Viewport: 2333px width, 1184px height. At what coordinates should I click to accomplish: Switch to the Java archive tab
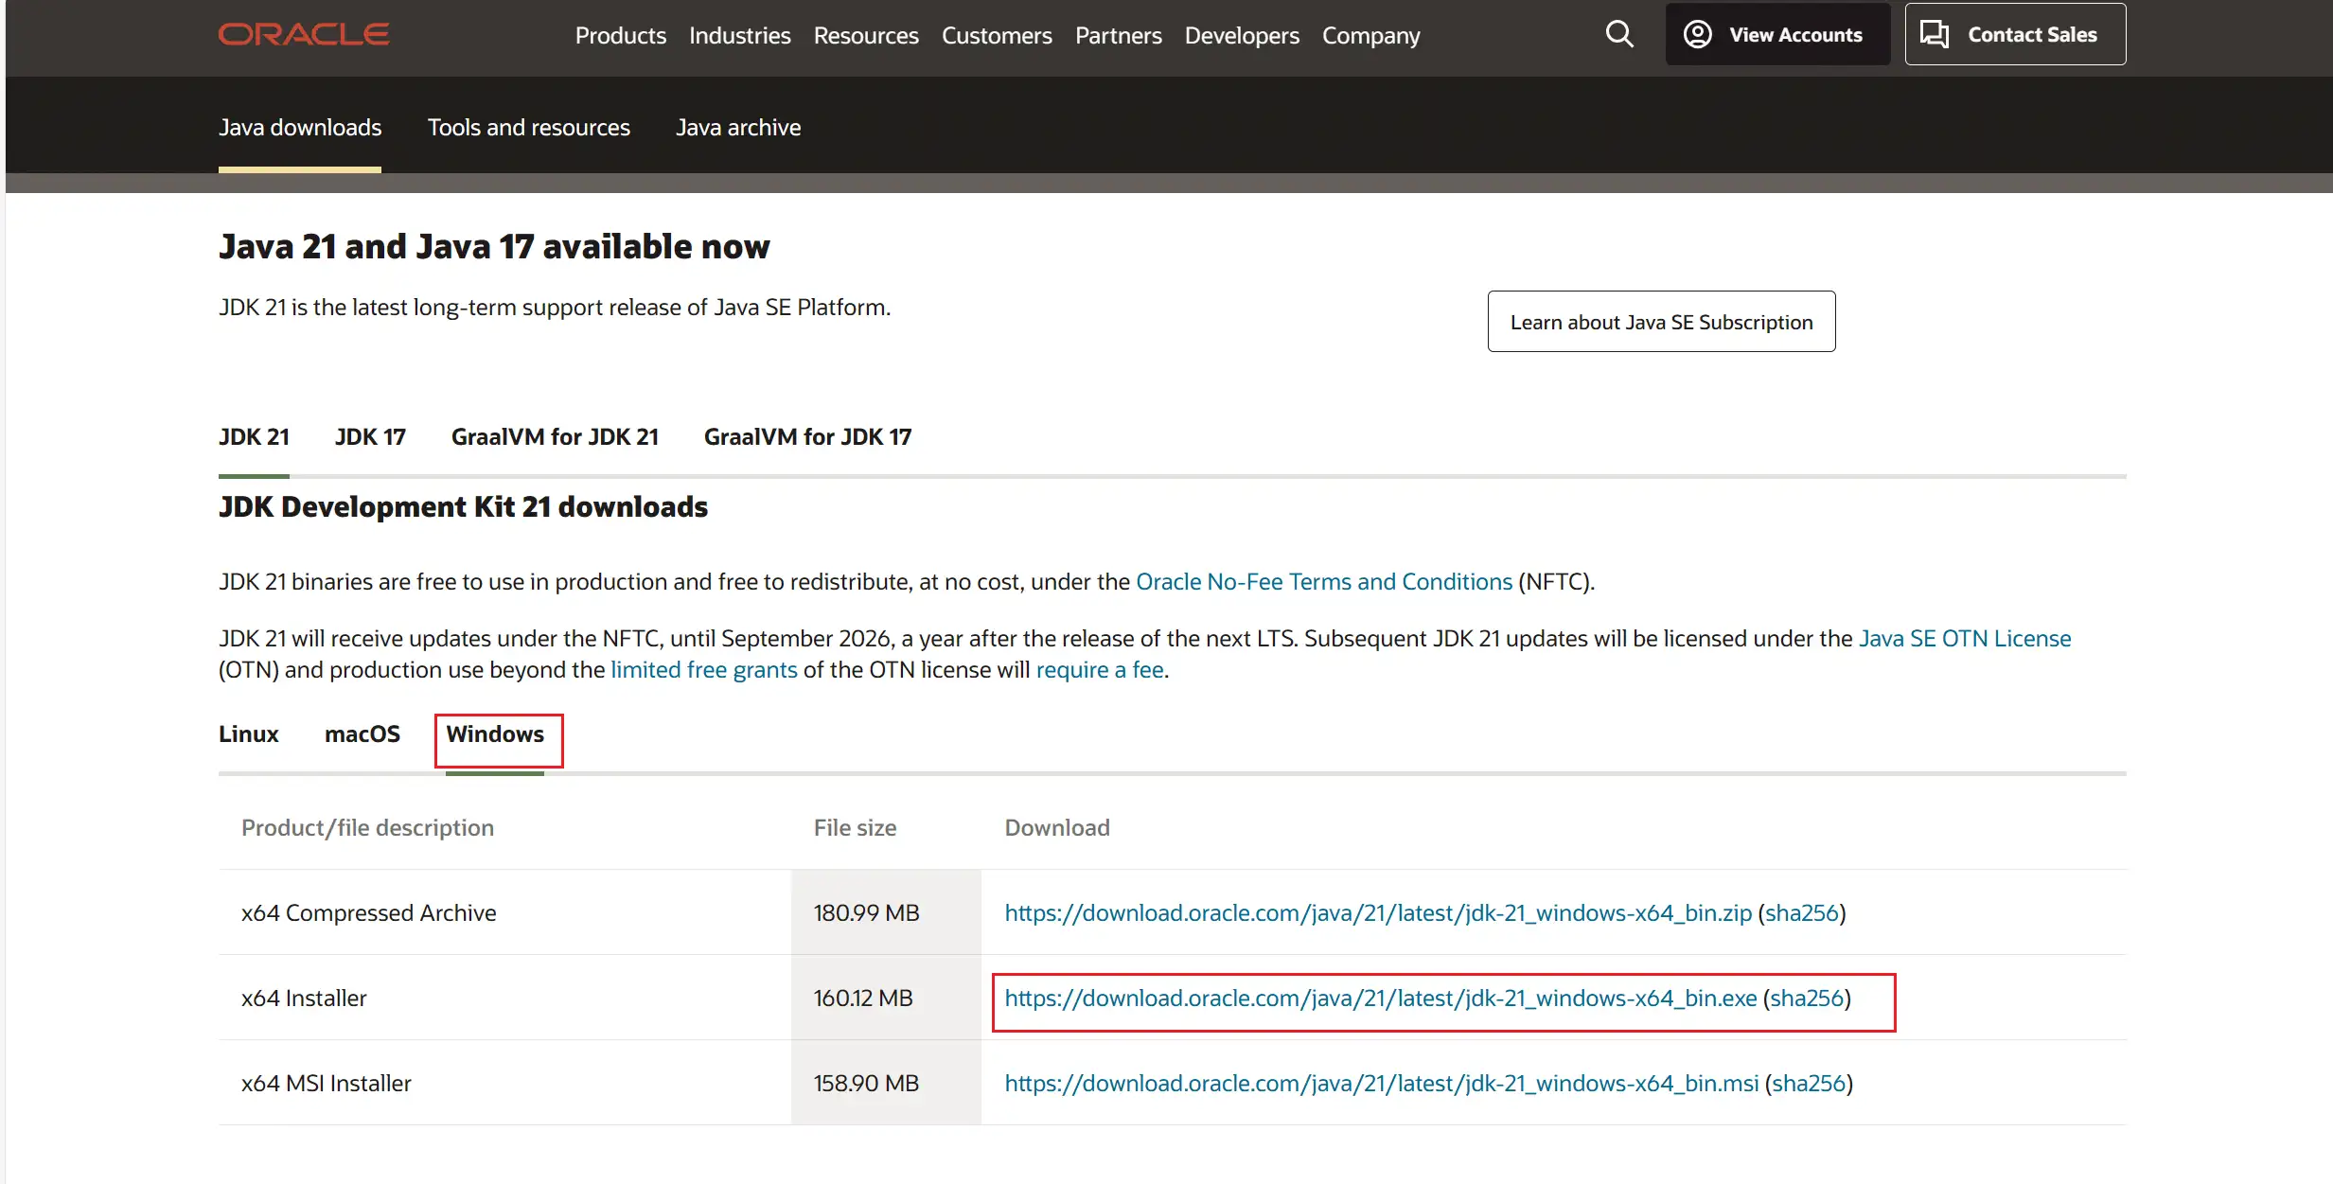pyautogui.click(x=738, y=128)
